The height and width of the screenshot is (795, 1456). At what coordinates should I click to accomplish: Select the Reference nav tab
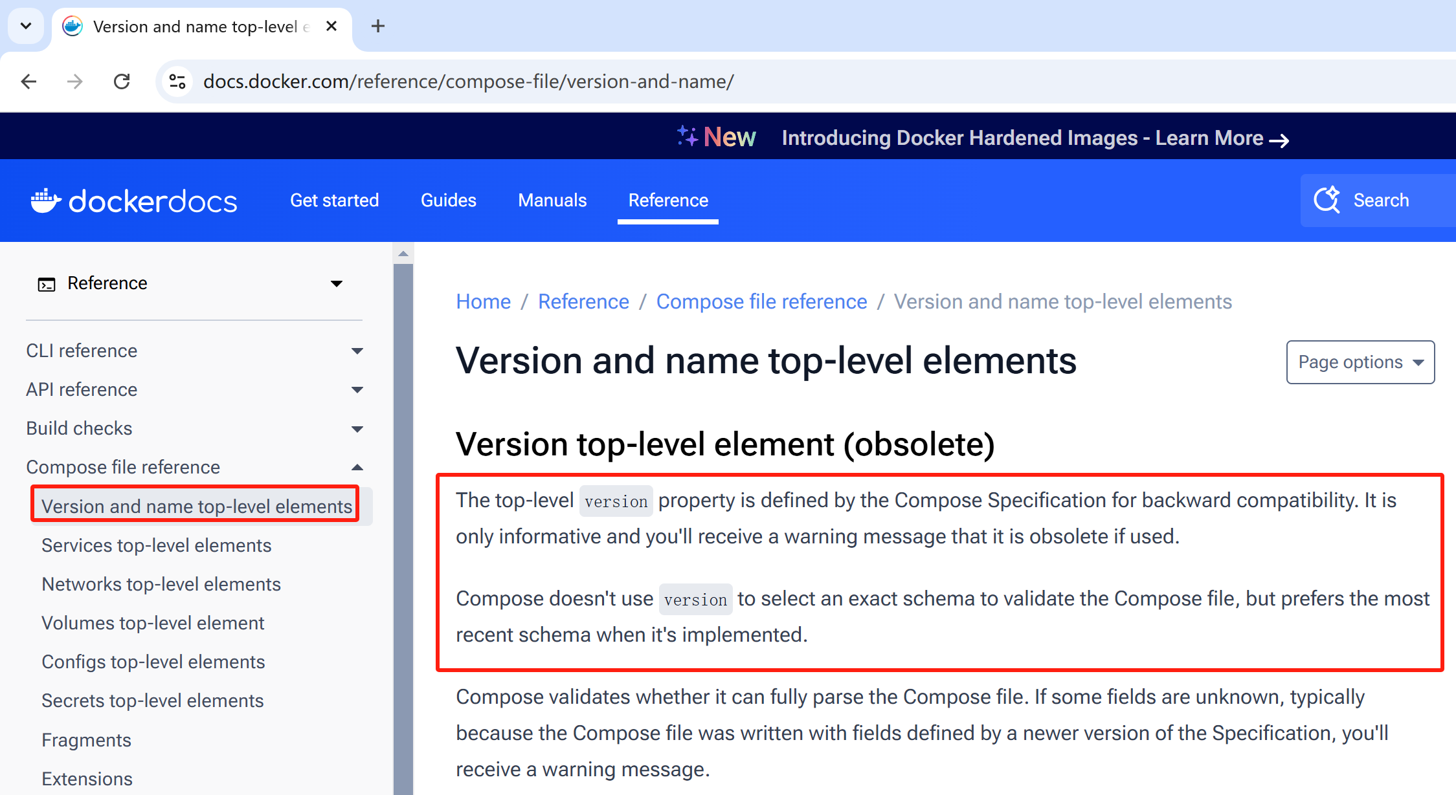click(668, 201)
